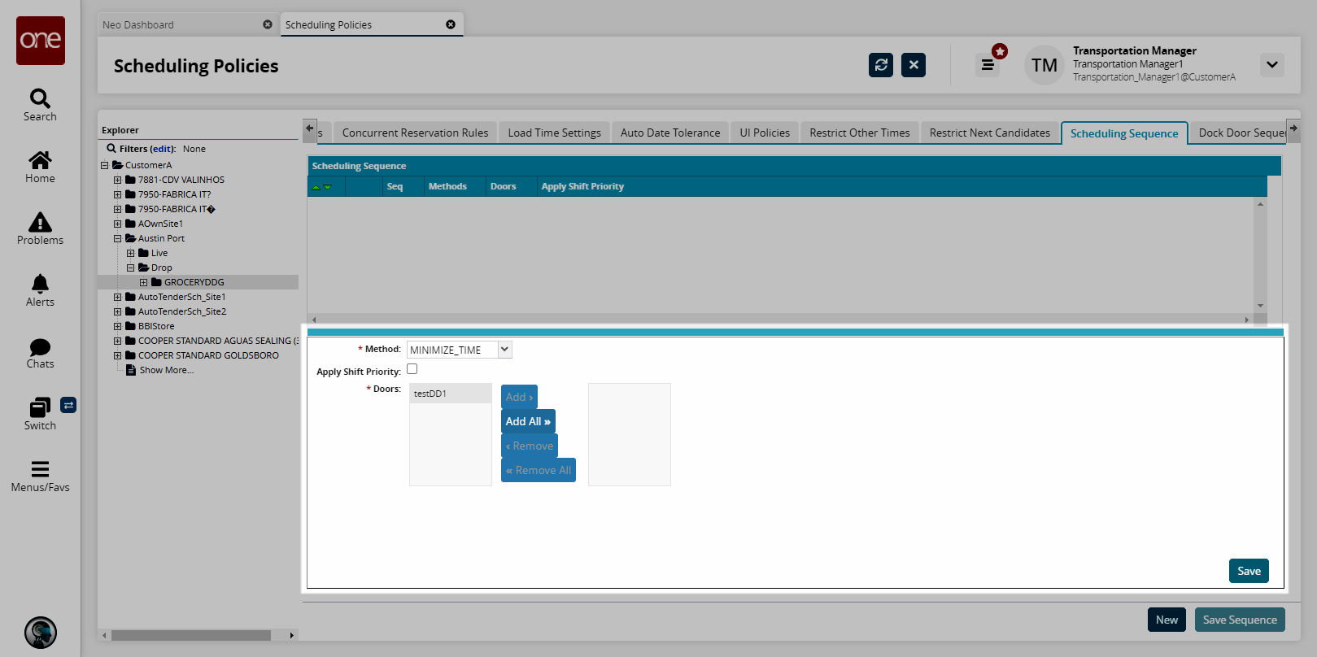Expand the GROCERYDDG node

[x=144, y=282]
